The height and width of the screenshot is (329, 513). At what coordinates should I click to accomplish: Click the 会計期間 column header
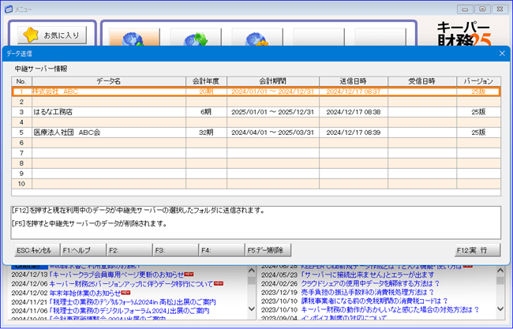pyautogui.click(x=273, y=81)
